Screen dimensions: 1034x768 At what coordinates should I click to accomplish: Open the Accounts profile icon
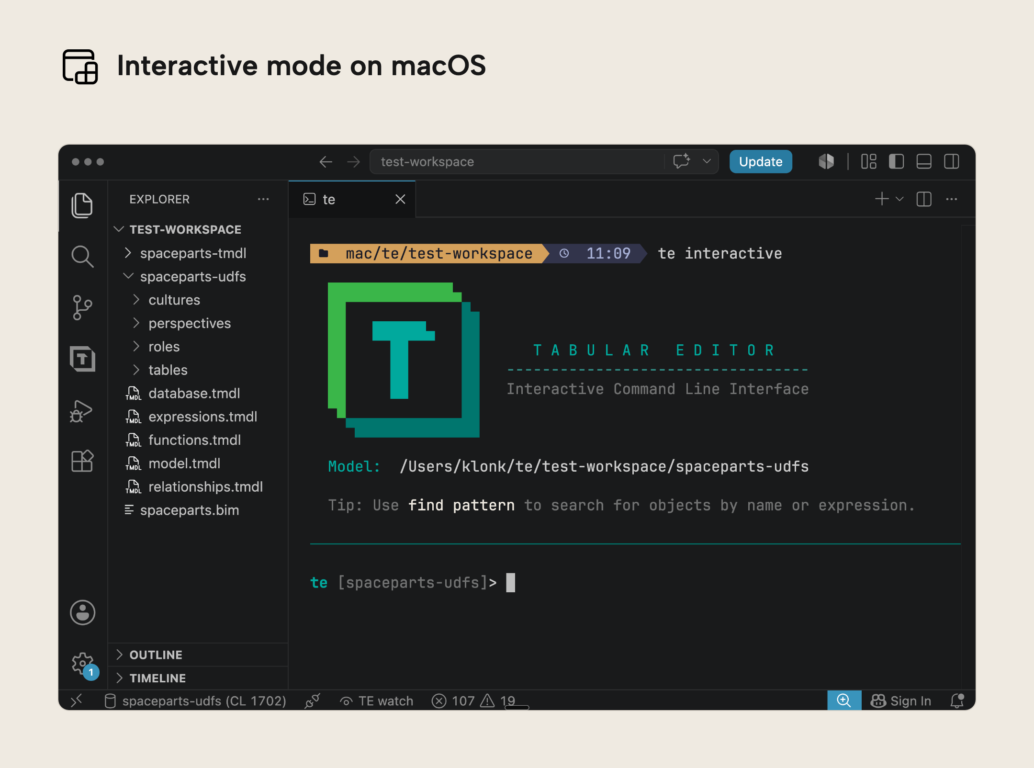pyautogui.click(x=82, y=612)
